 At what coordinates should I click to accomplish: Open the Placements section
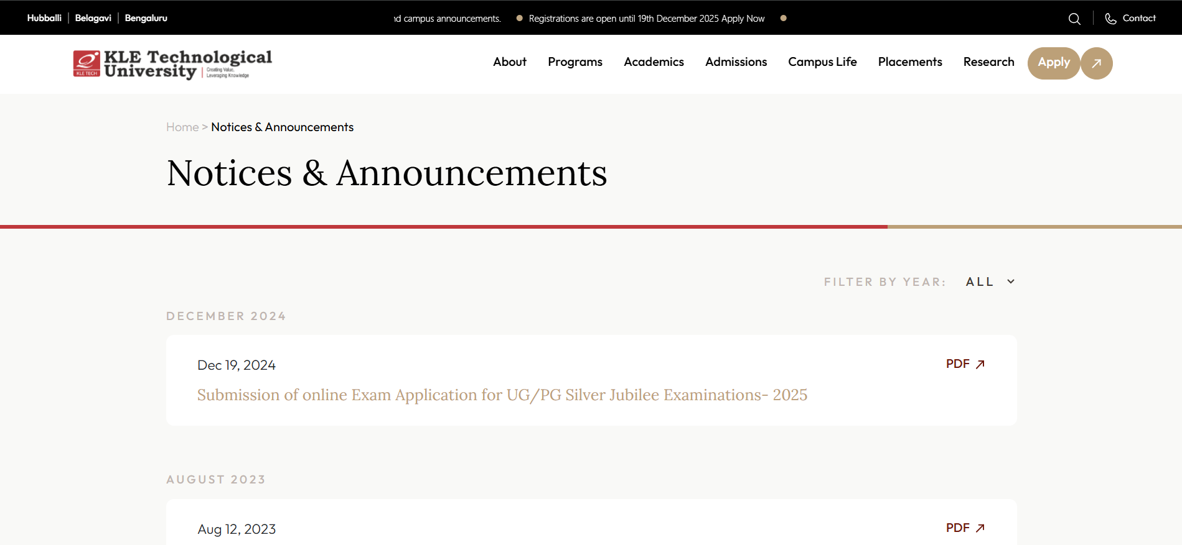(x=910, y=62)
